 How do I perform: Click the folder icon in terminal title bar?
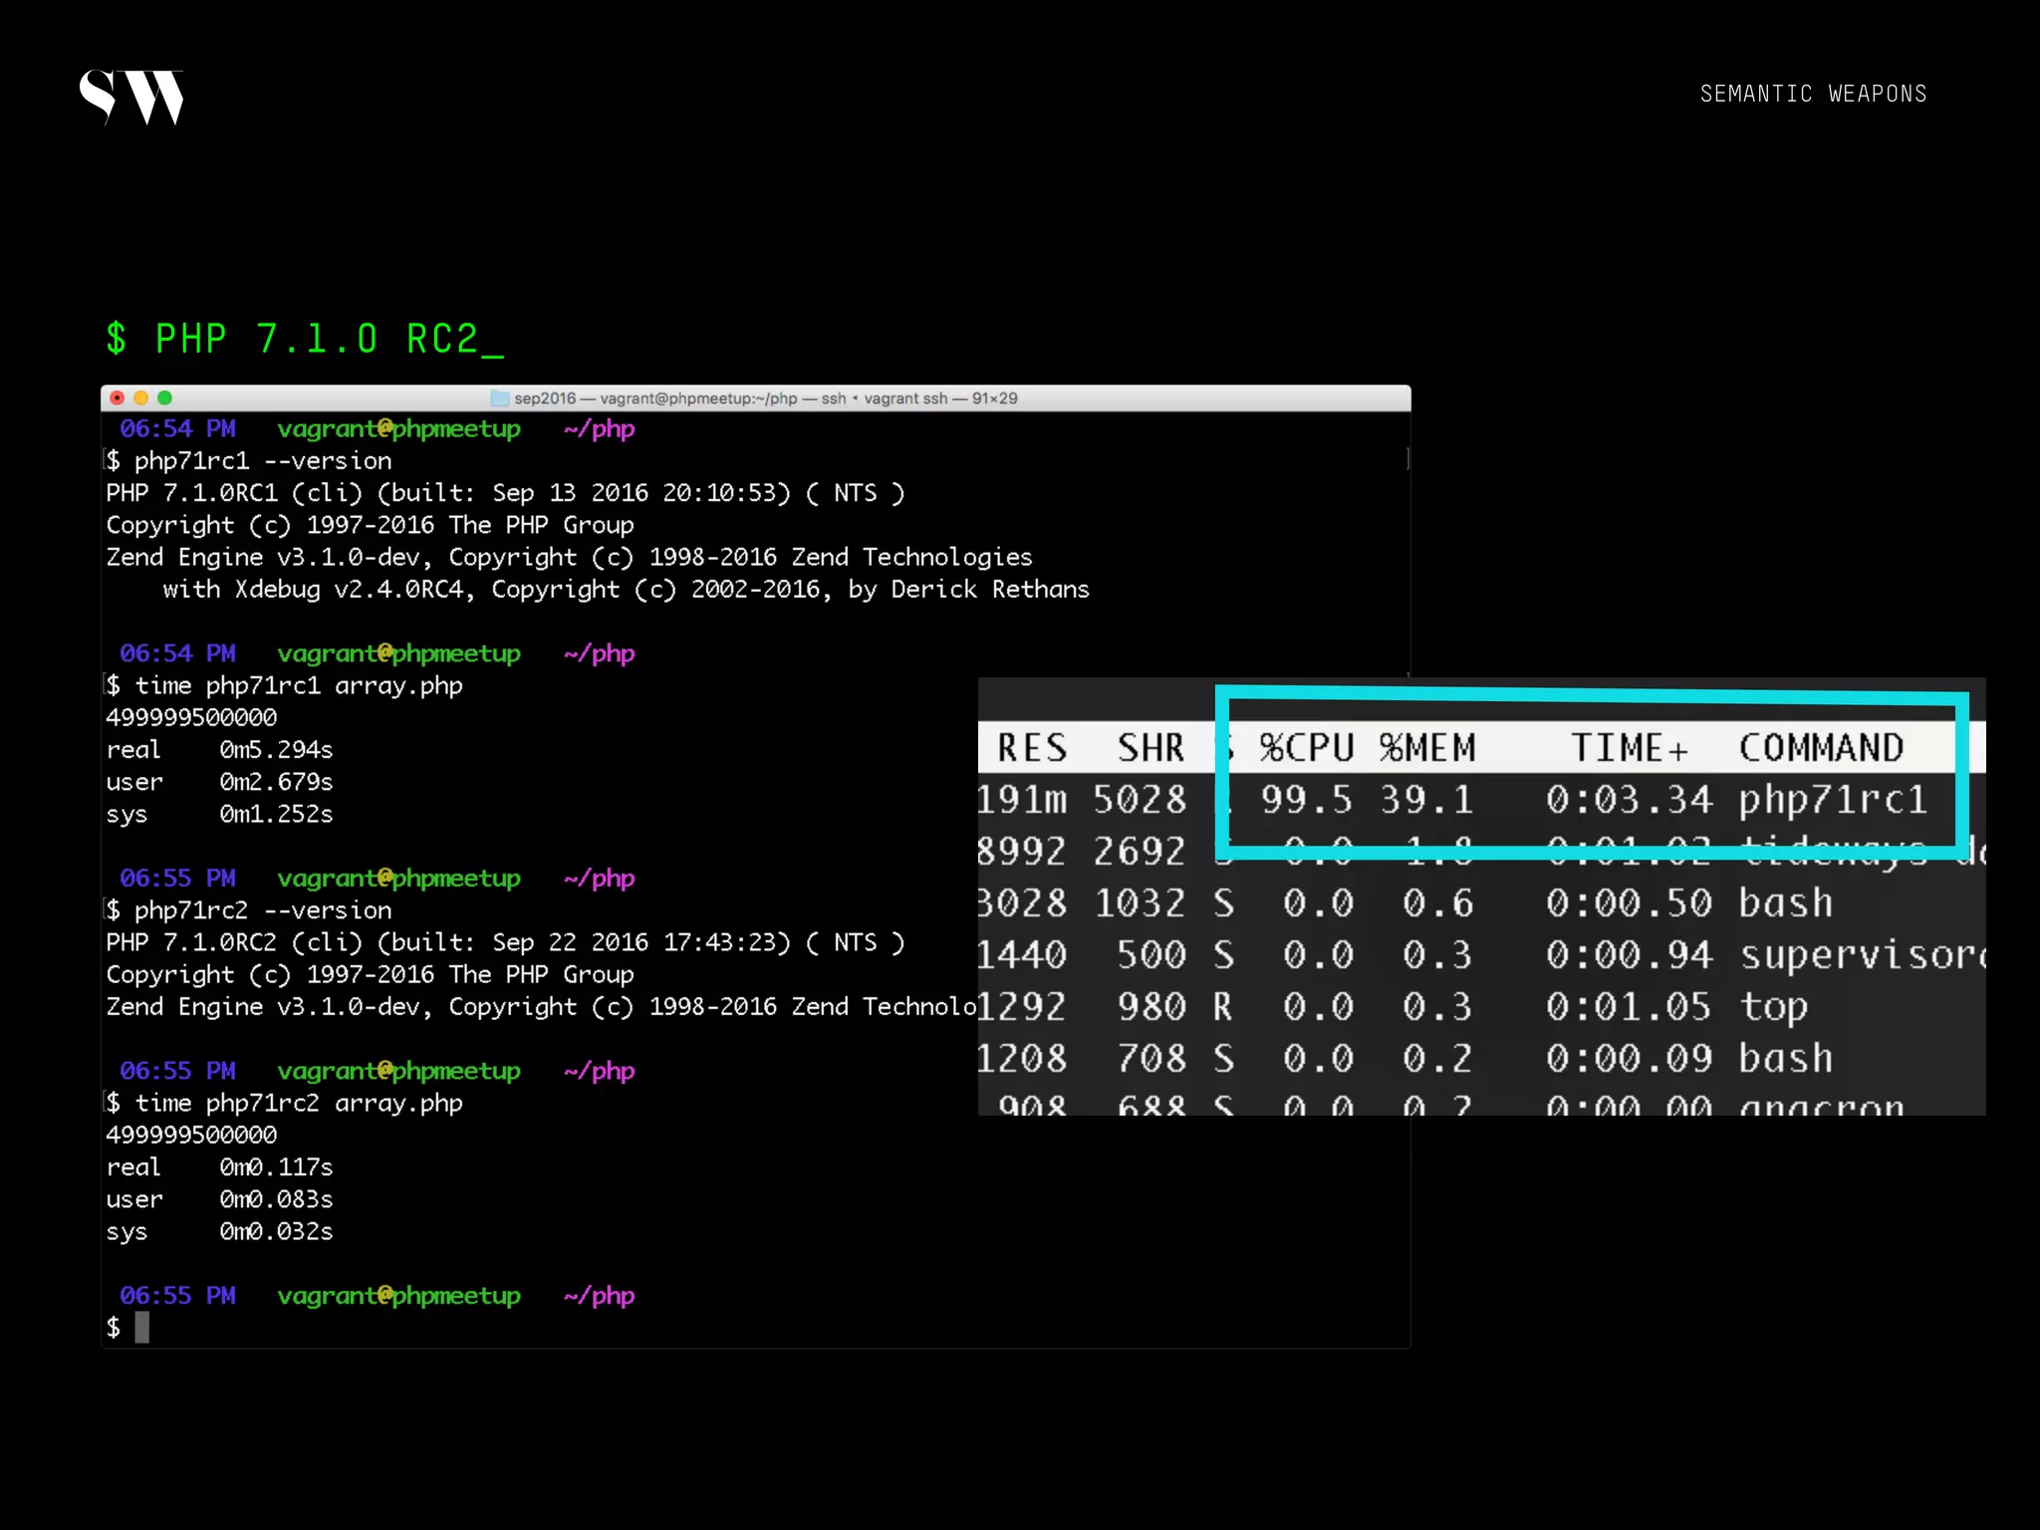click(x=499, y=398)
